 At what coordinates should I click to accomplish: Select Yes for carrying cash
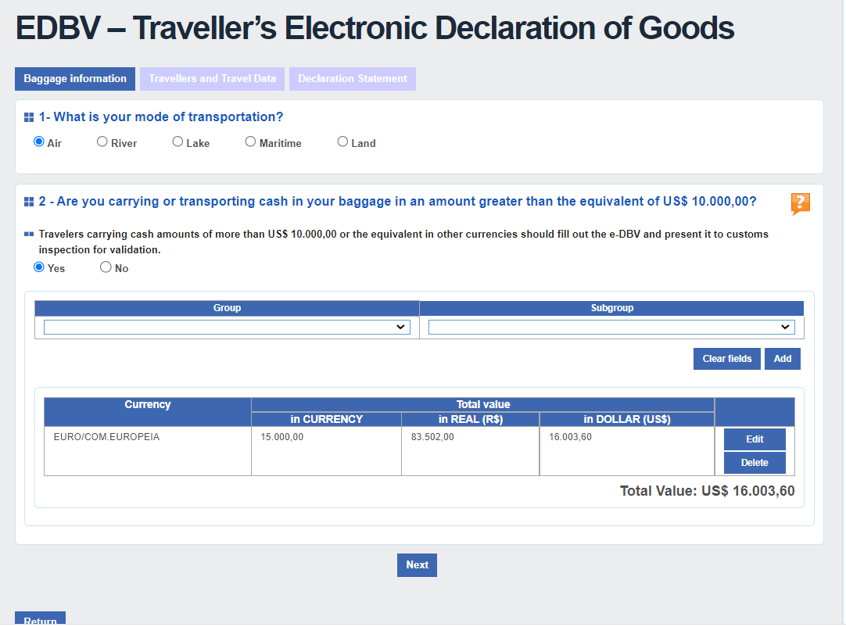coord(39,267)
